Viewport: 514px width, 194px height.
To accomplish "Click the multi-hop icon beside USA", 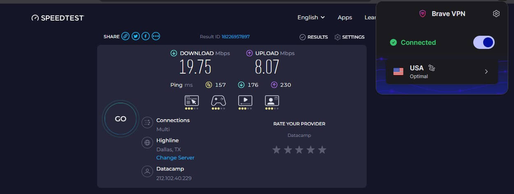I will [432, 68].
